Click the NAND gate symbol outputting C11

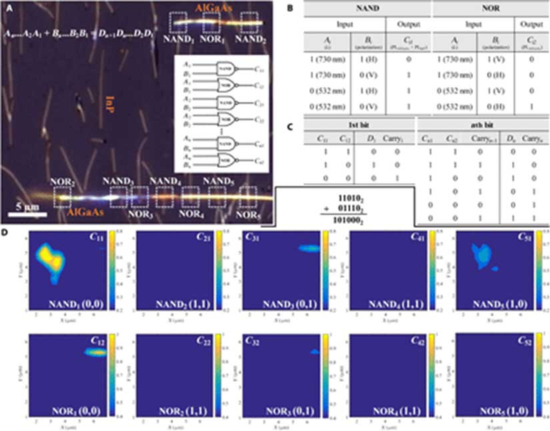(227, 69)
